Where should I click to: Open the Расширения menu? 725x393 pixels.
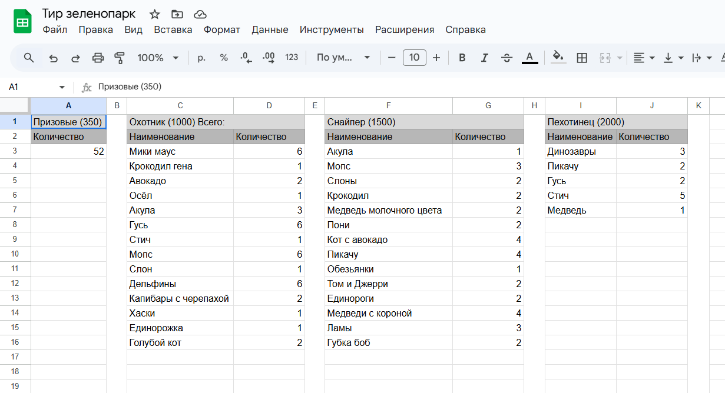[x=405, y=29]
